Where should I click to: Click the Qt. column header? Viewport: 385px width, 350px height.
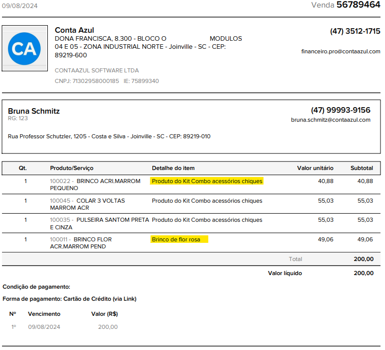click(23, 168)
